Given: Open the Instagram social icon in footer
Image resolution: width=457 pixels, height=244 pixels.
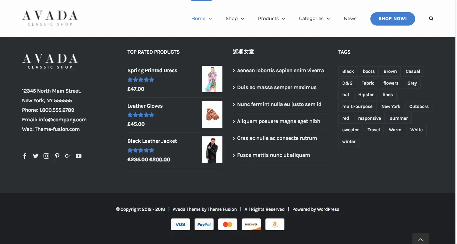Looking at the screenshot, I should (x=46, y=156).
